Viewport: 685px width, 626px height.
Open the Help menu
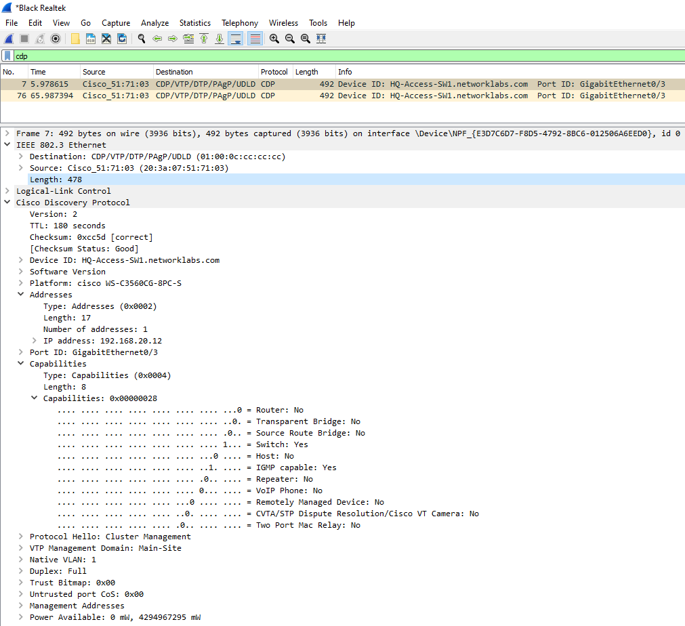tap(346, 23)
